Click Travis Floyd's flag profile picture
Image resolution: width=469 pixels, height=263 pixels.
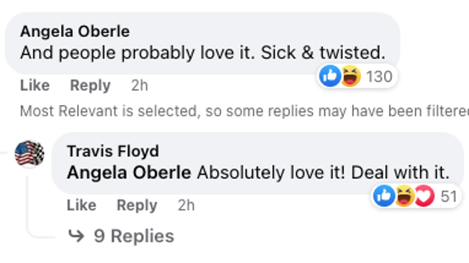click(x=29, y=154)
